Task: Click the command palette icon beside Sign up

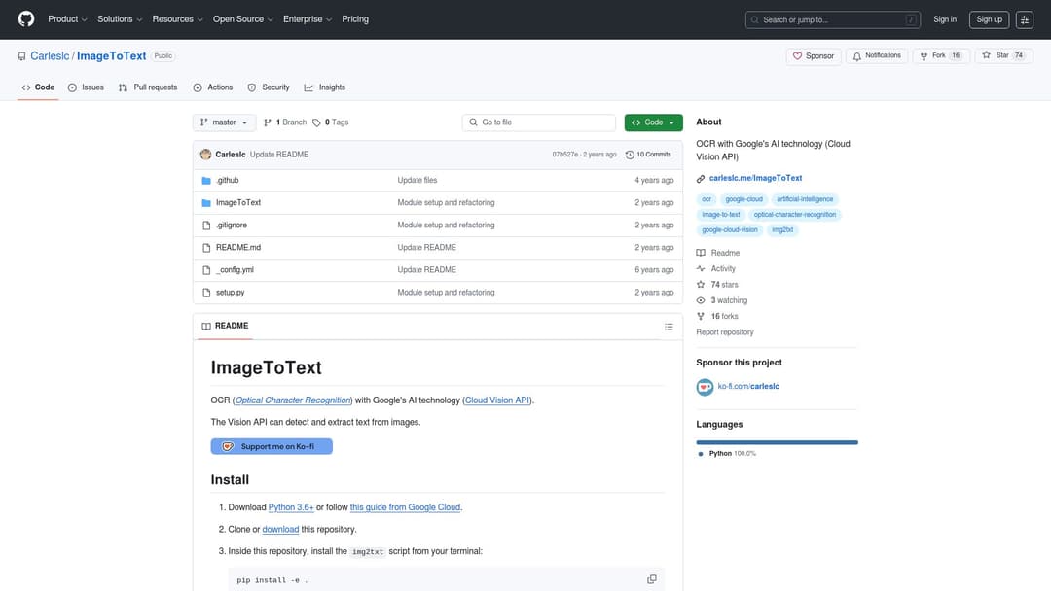Action: tap(1024, 20)
